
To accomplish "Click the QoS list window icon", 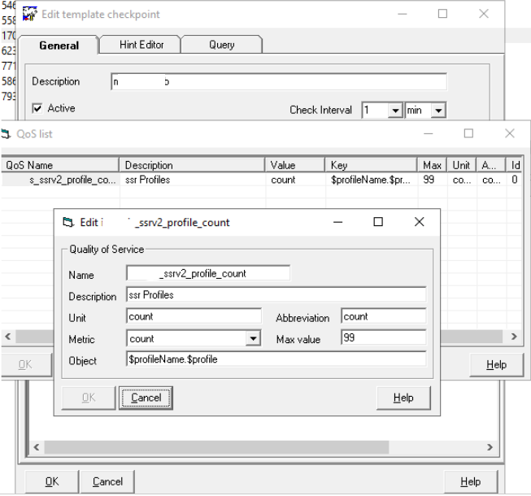I will point(7,133).
